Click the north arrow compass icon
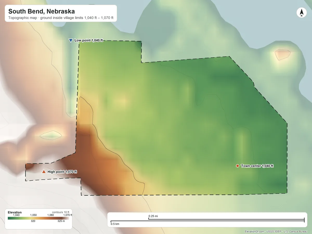Viewport: 312px width, 234px height. coord(301,13)
